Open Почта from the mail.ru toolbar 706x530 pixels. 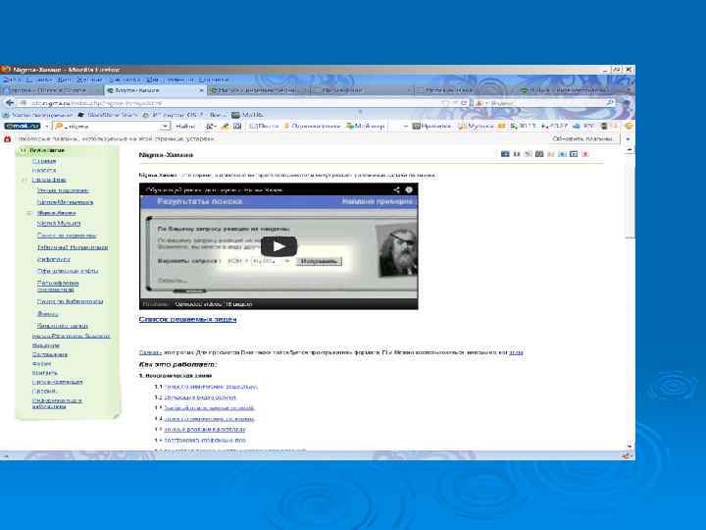(265, 127)
